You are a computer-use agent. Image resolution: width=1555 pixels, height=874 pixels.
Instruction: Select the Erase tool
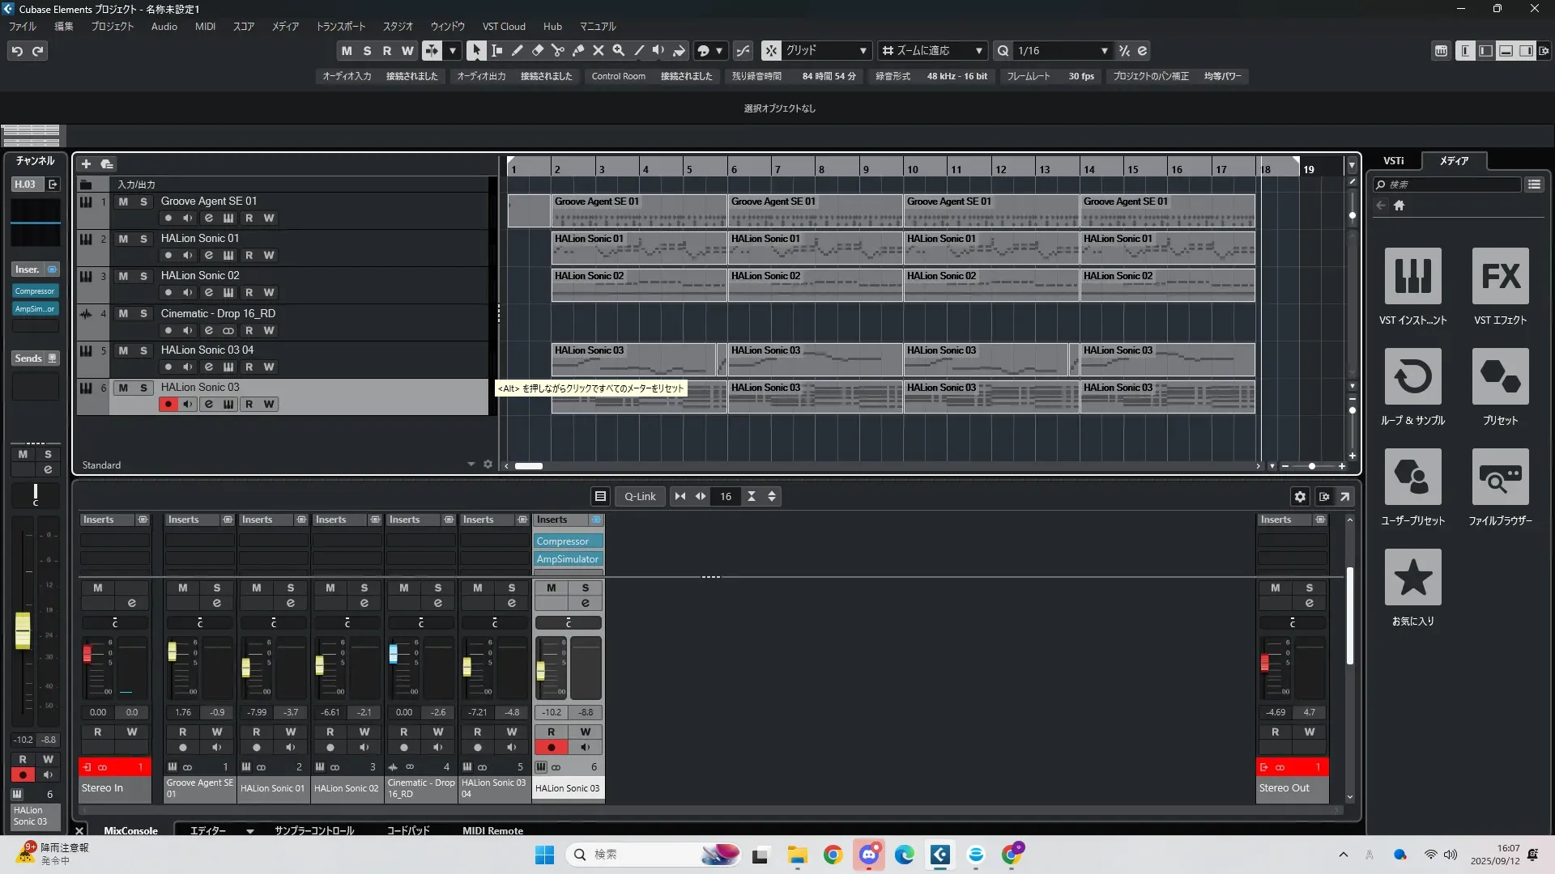(x=537, y=50)
